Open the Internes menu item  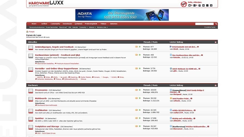(114, 24)
